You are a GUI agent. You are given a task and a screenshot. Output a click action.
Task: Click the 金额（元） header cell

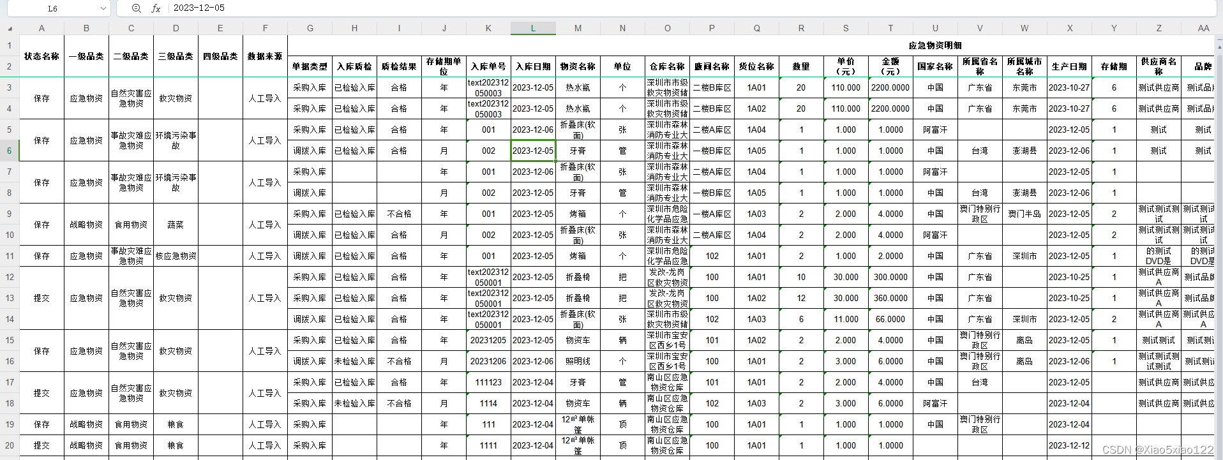click(890, 66)
